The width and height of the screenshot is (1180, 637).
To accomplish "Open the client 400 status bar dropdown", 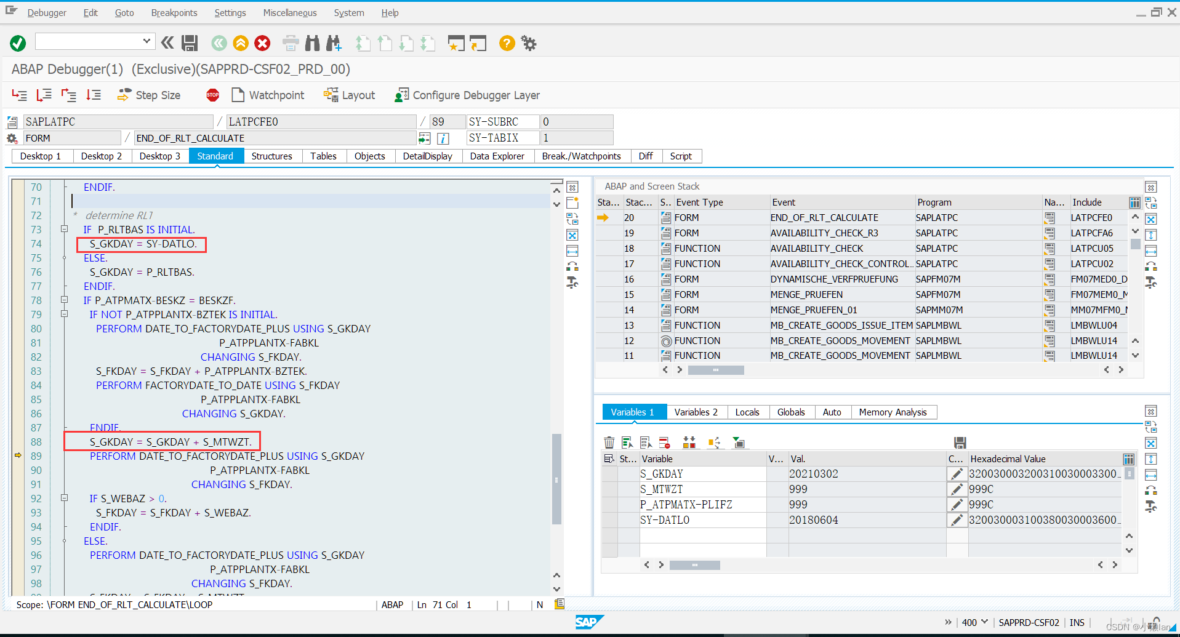I will pos(984,622).
